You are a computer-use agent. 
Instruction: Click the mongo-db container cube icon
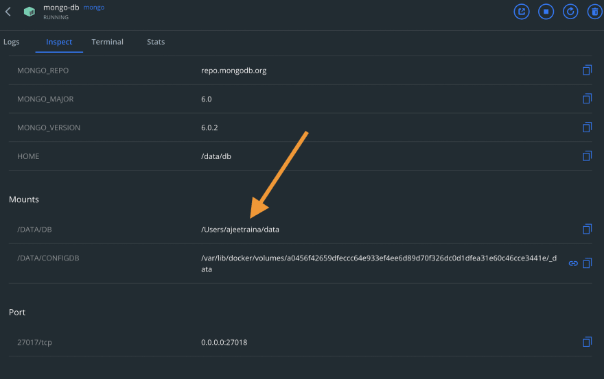point(30,12)
